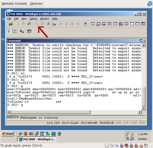Screen dimensions: 153x148
Task: Open the Debug menu
Action: coord(34,19)
